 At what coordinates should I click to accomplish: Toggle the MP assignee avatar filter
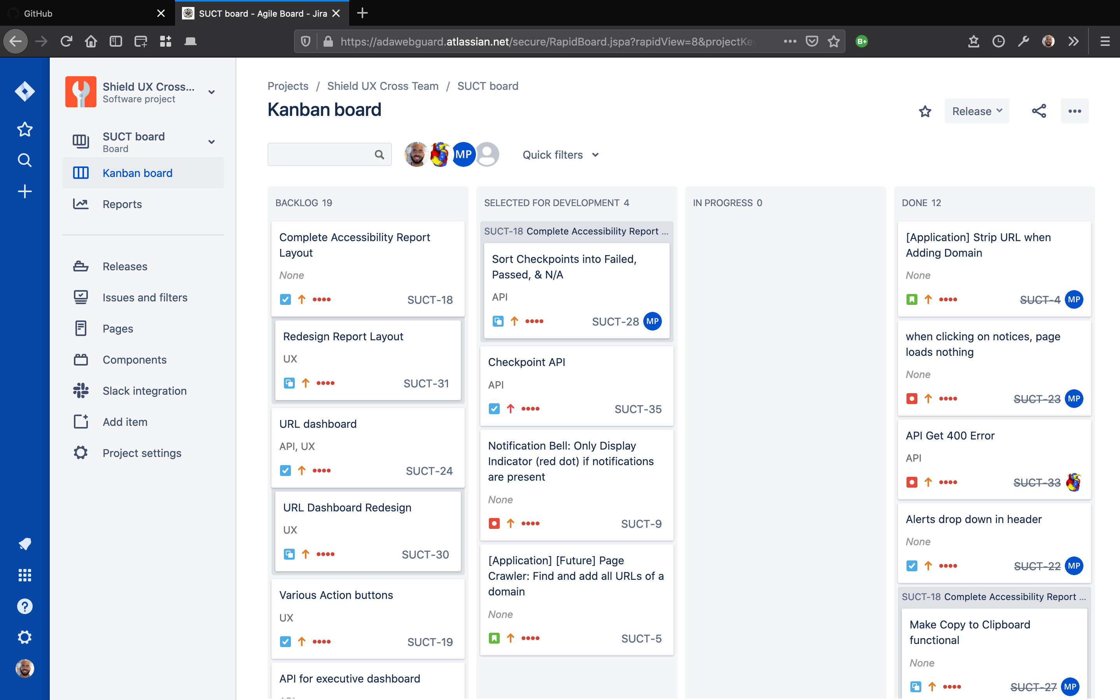coord(463,155)
